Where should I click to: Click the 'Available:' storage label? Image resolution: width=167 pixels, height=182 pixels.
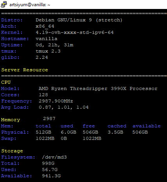pos(16,176)
